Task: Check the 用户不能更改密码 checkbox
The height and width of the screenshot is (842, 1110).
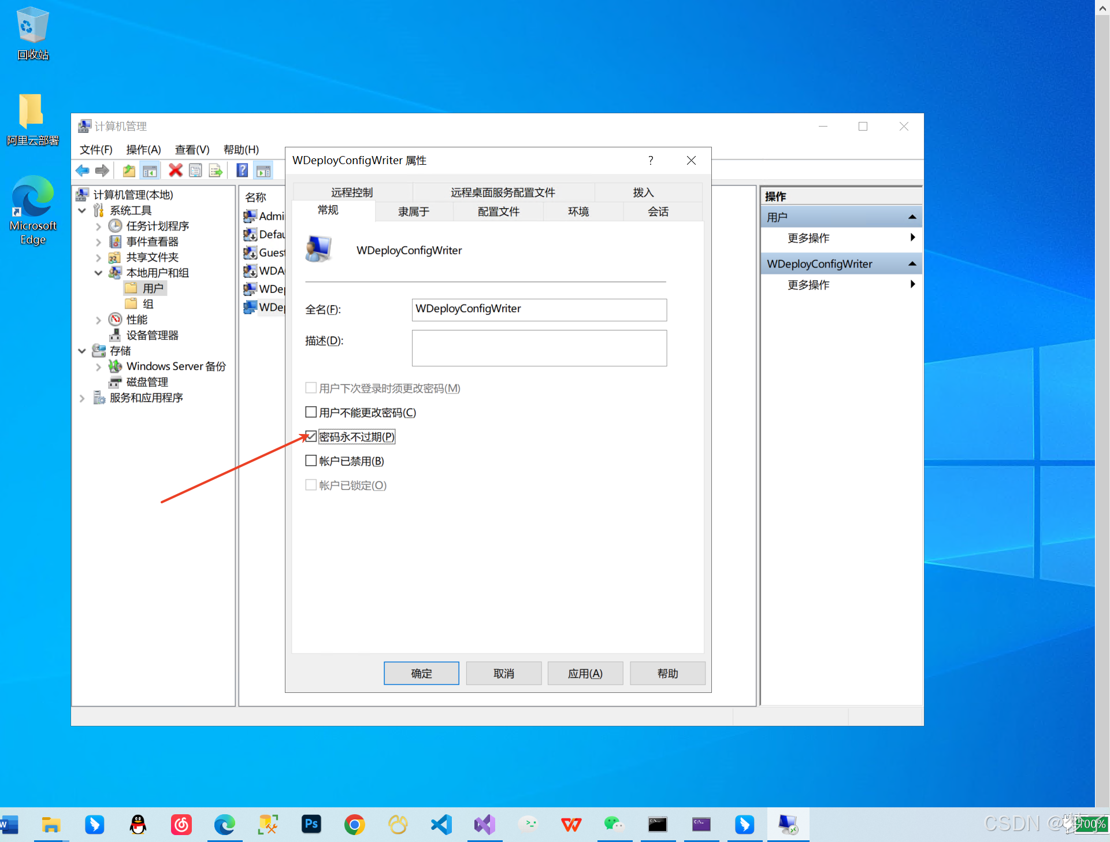Action: pos(311,412)
